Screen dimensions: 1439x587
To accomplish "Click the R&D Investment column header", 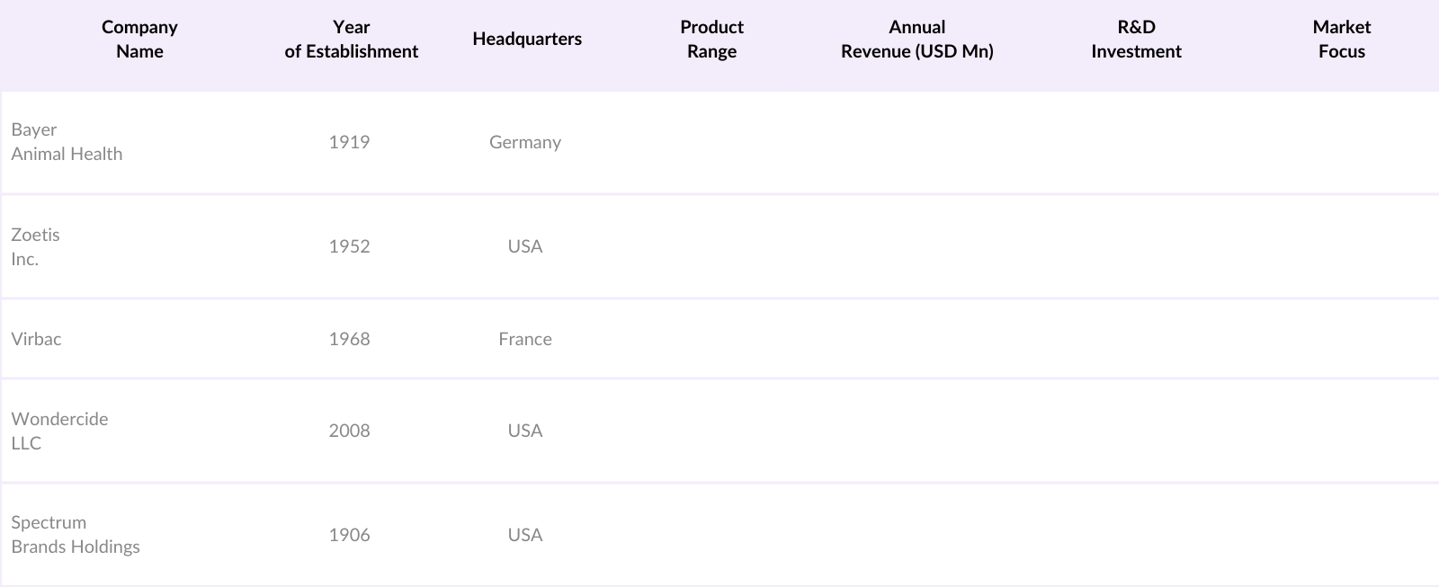I will [1136, 40].
